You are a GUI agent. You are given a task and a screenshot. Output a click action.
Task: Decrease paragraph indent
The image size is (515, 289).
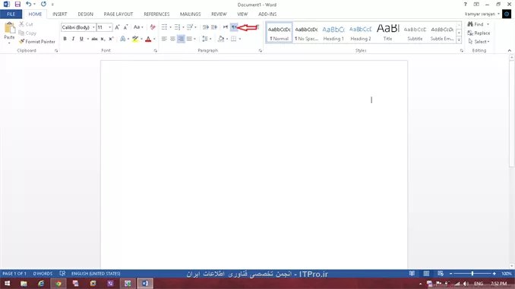(206, 27)
